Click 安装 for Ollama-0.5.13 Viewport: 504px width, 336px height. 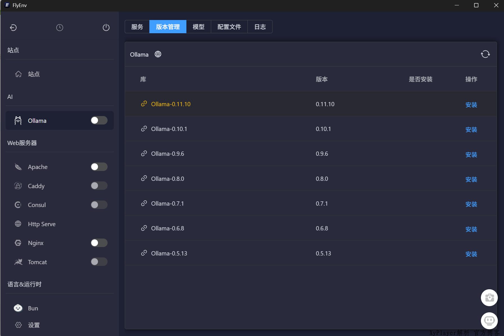point(471,254)
